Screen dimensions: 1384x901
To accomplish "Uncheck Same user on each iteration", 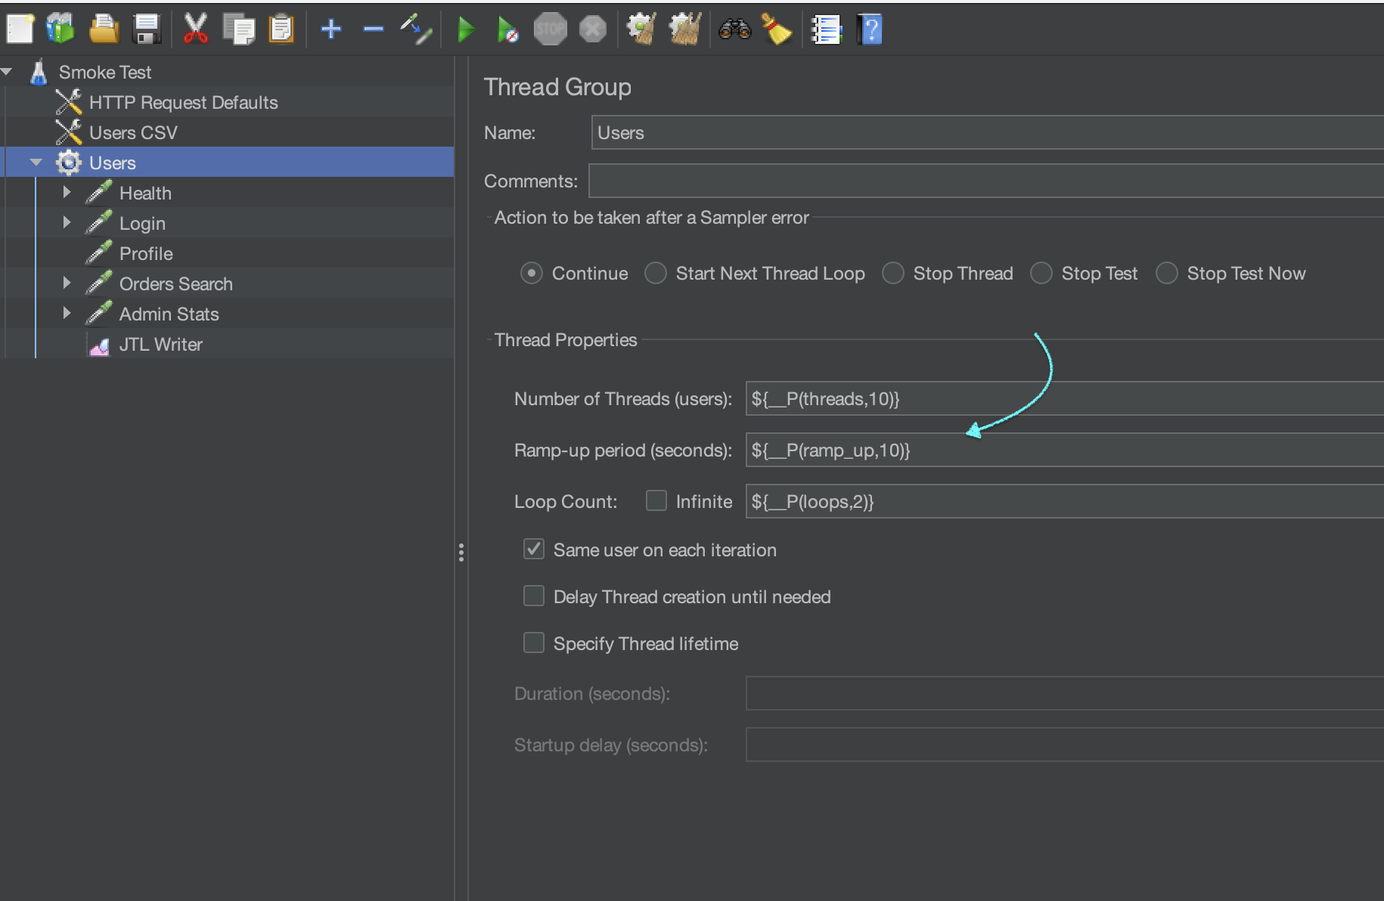I will click(x=534, y=550).
